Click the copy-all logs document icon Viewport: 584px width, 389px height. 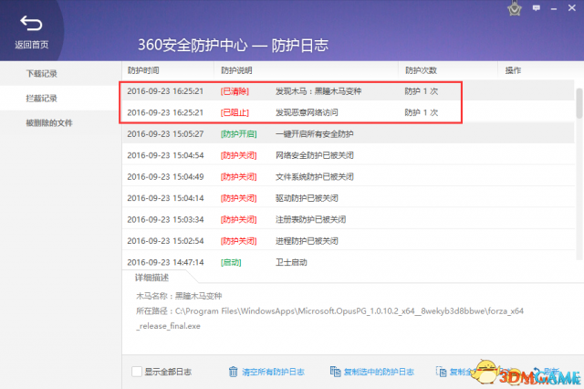(442, 372)
